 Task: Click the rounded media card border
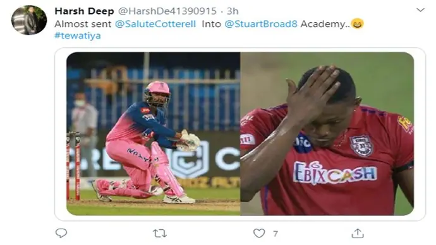pos(240,134)
